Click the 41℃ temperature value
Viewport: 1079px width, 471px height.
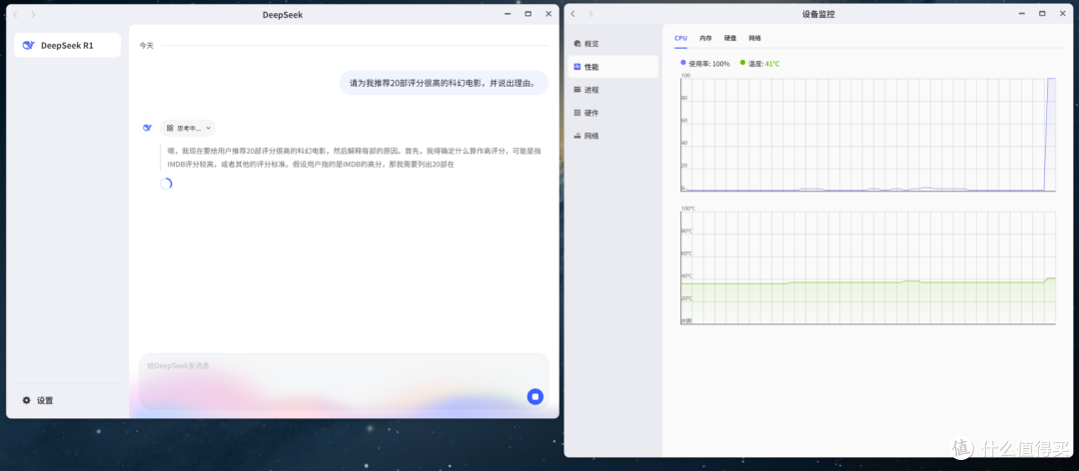click(772, 63)
